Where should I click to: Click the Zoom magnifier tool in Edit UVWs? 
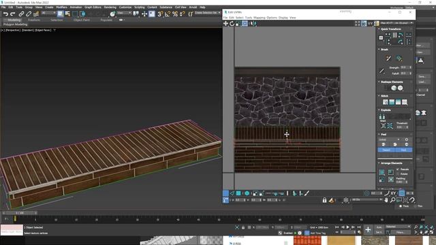tap(392, 199)
